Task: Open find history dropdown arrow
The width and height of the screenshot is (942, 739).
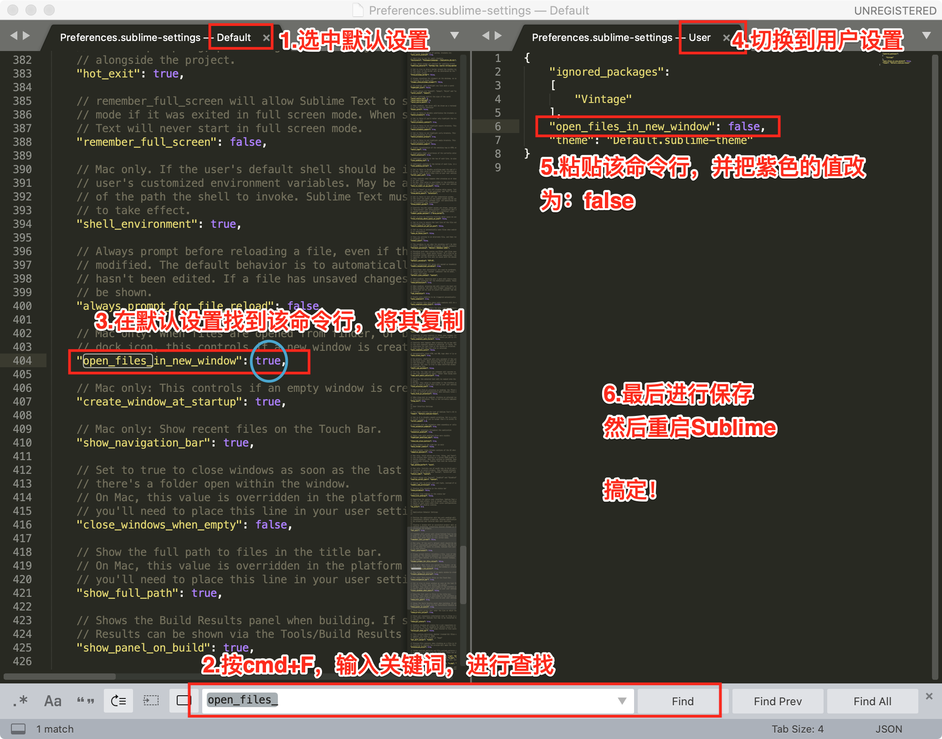Action: (622, 701)
